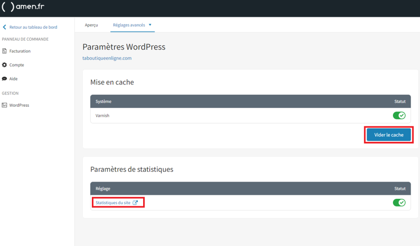Screen dimensions: 420x246
Task: Click the Varnish row label
Action: pos(103,115)
